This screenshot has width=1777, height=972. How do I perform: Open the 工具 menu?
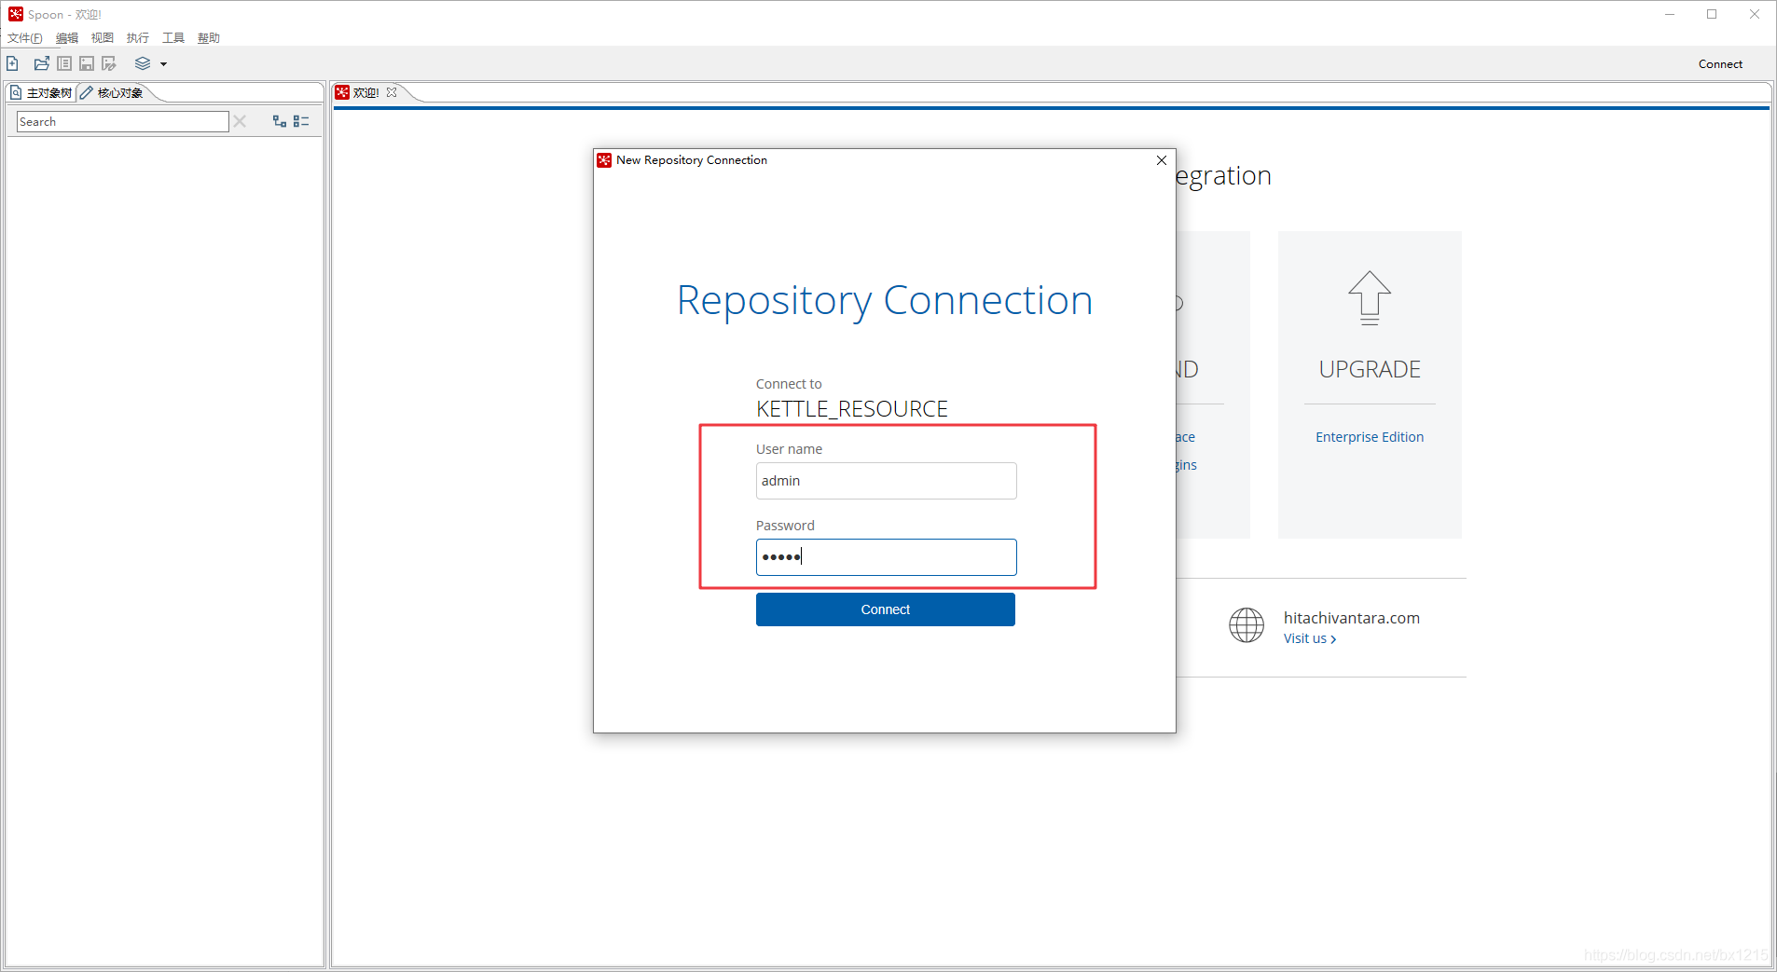coord(173,38)
